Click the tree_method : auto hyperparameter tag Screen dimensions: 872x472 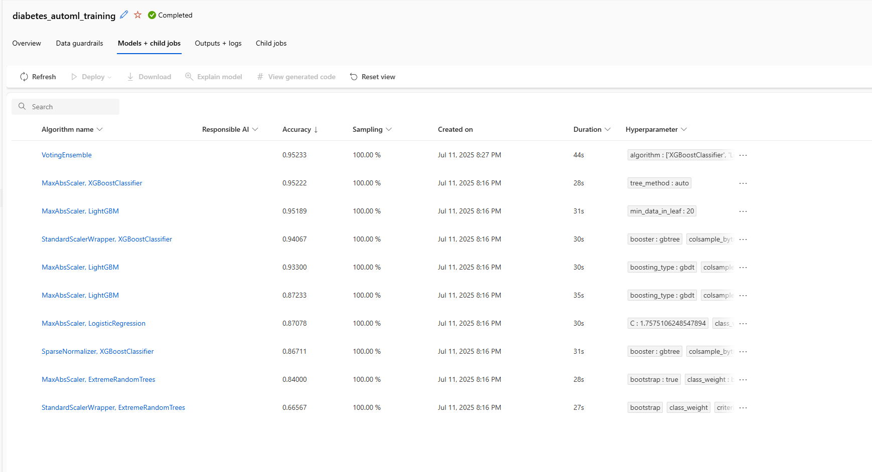point(659,183)
